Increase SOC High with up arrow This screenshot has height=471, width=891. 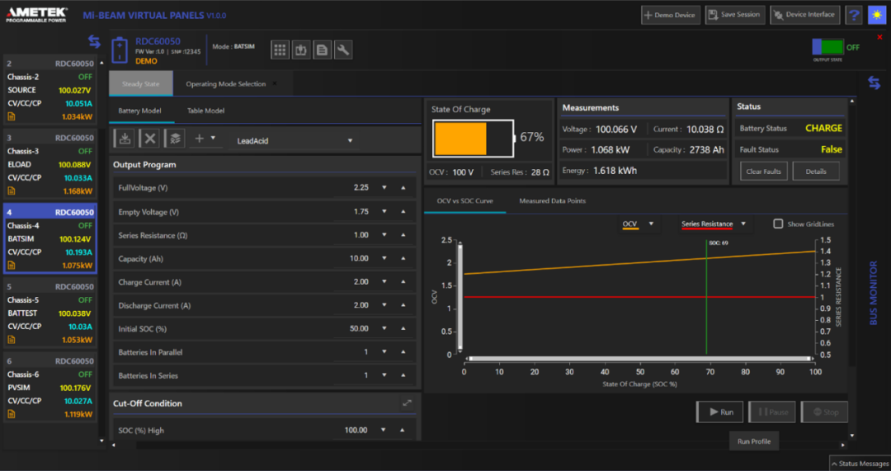pos(403,430)
